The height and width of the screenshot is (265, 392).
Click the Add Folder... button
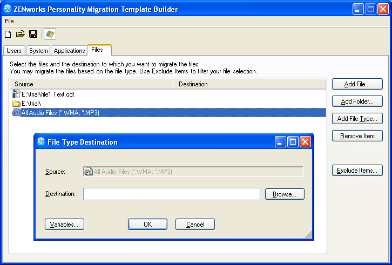pyautogui.click(x=357, y=101)
